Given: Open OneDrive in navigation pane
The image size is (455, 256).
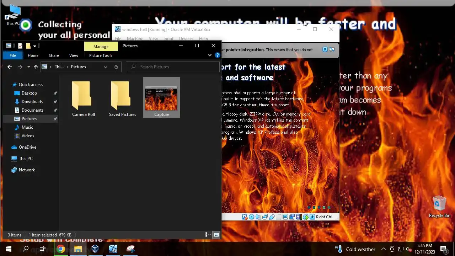Looking at the screenshot, I should click(x=27, y=147).
